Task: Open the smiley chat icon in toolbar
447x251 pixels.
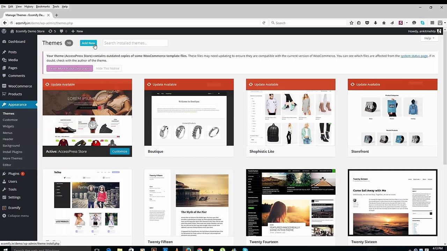Action: point(414,23)
